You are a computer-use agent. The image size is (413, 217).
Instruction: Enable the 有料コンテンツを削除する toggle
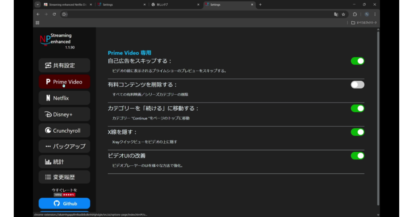click(x=357, y=85)
